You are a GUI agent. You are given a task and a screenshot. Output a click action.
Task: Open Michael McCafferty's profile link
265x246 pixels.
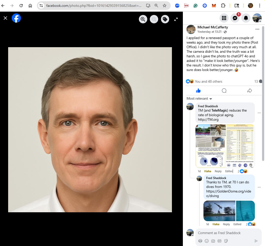point(213,27)
